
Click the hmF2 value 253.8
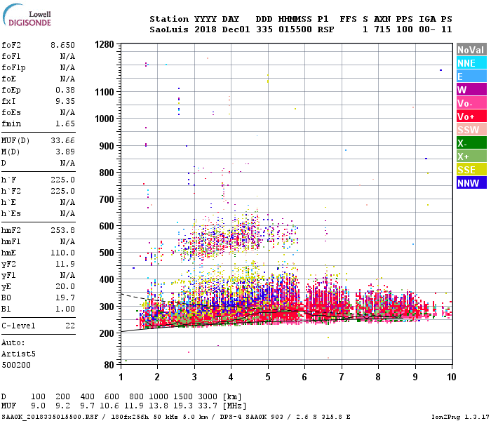[x=62, y=230]
